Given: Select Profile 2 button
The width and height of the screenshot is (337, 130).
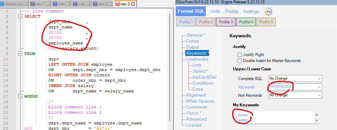Looking at the screenshot, I should coord(206,22).
